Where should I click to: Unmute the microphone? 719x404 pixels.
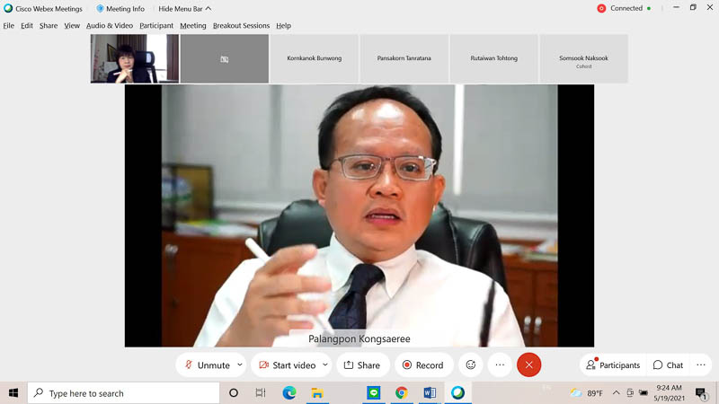206,365
